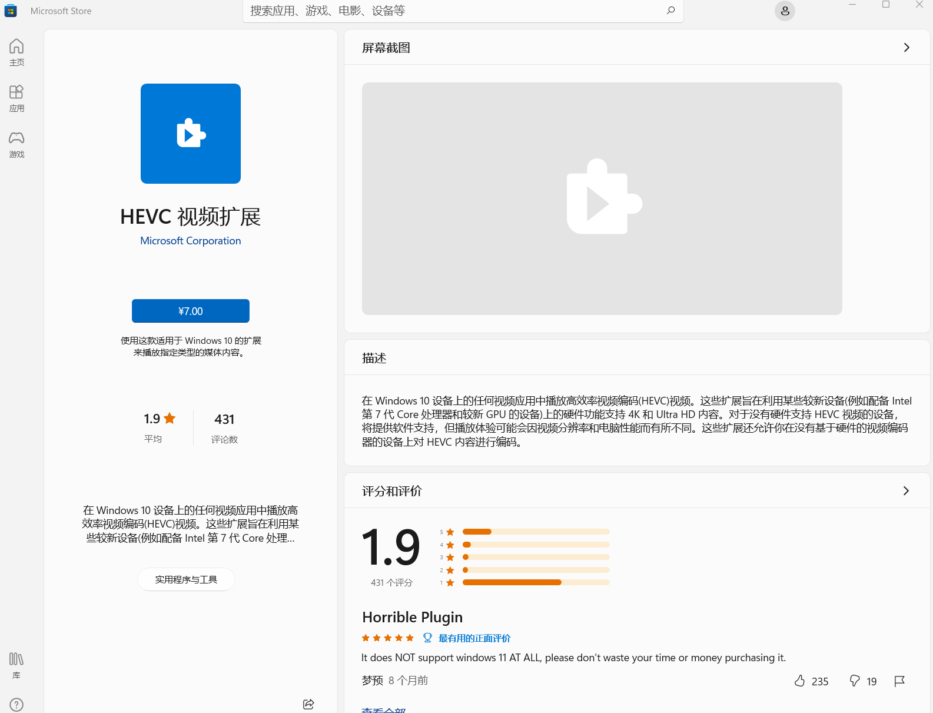The height and width of the screenshot is (713, 933).
Task: Report the review with the flag icon
Action: 899,681
